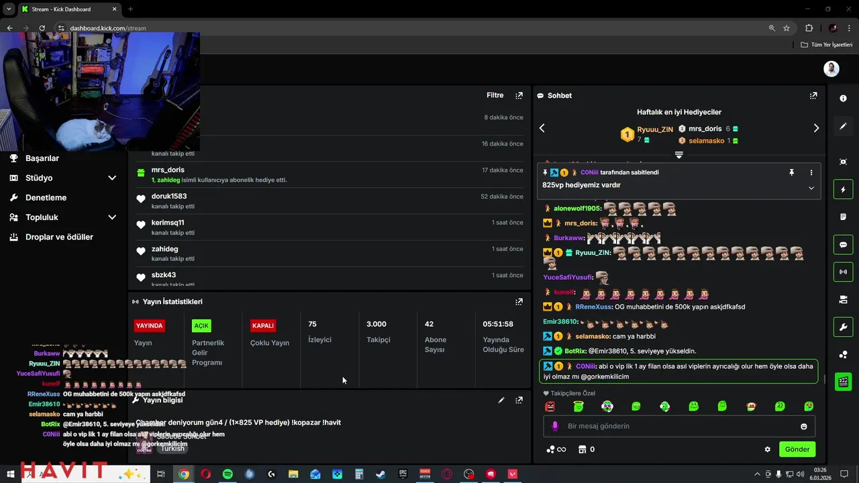This screenshot has width=859, height=483.
Task: Open Spotify from the taskbar
Action: click(x=228, y=474)
